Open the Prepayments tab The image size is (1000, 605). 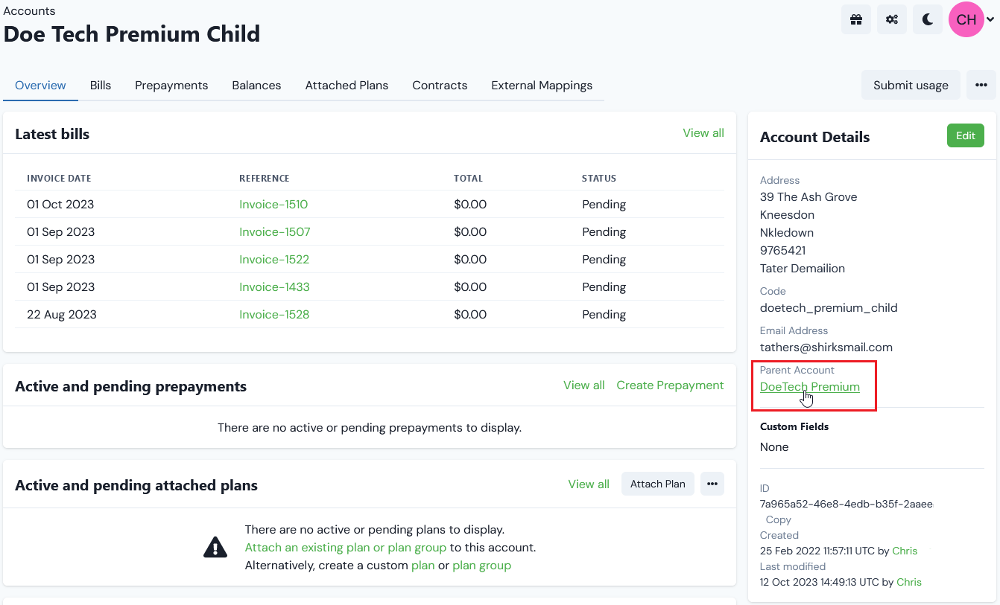click(171, 85)
